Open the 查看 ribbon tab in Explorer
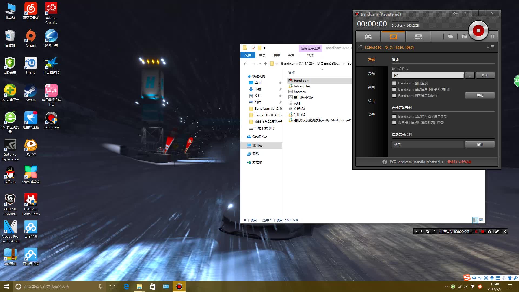This screenshot has height=292, width=519. pos(291,55)
